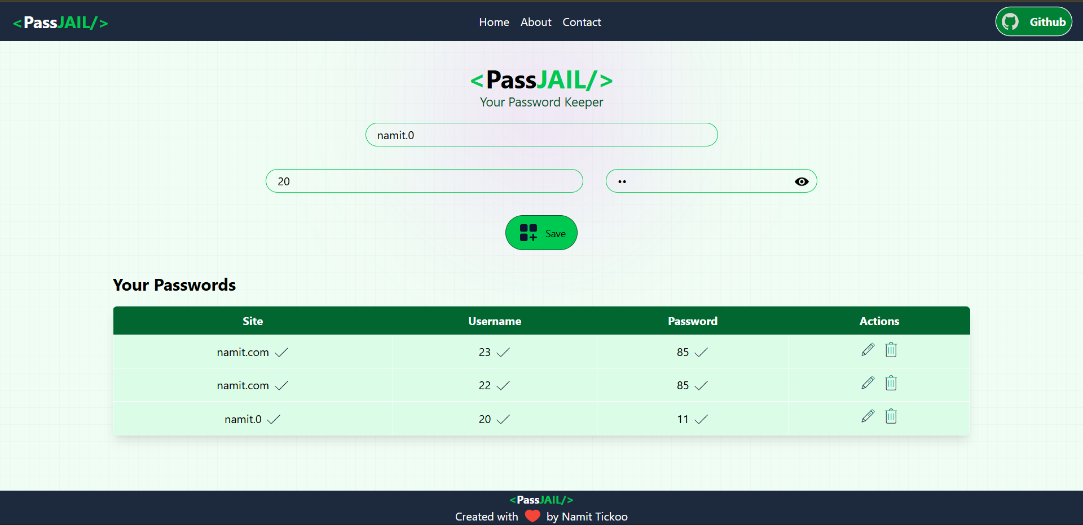
Task: Click the copy icon beside password 11
Action: click(700, 419)
